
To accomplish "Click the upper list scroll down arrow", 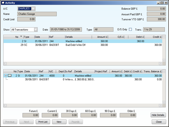I will [x=164, y=60].
